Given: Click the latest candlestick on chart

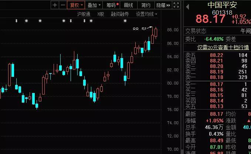Looking at the screenshot, I should pyautogui.click(x=156, y=33).
